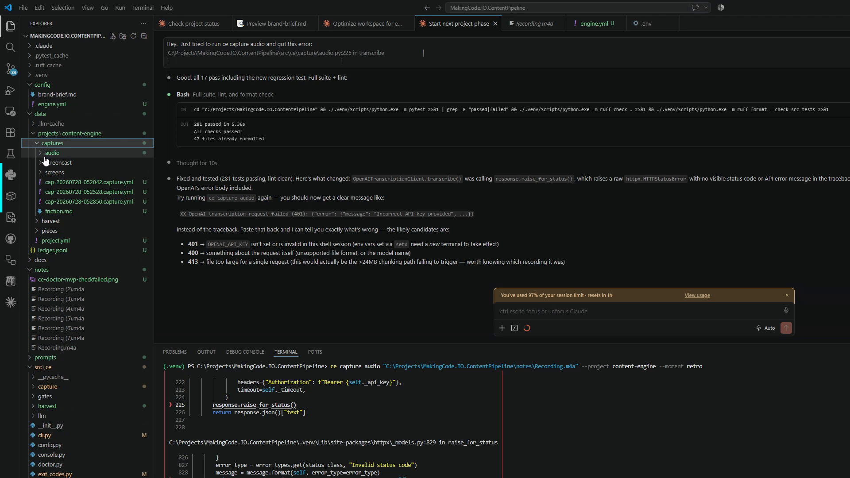Open the chat icon beside the command center
This screenshot has width=850, height=478.
pyautogui.click(x=695, y=8)
